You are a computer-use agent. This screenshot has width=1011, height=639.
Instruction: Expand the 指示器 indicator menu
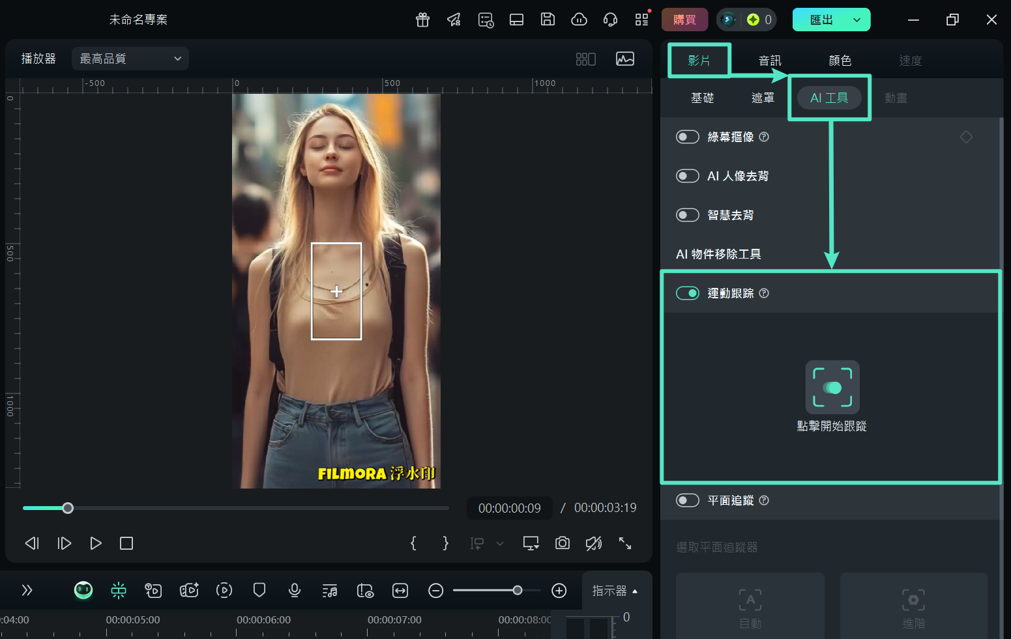pos(615,591)
